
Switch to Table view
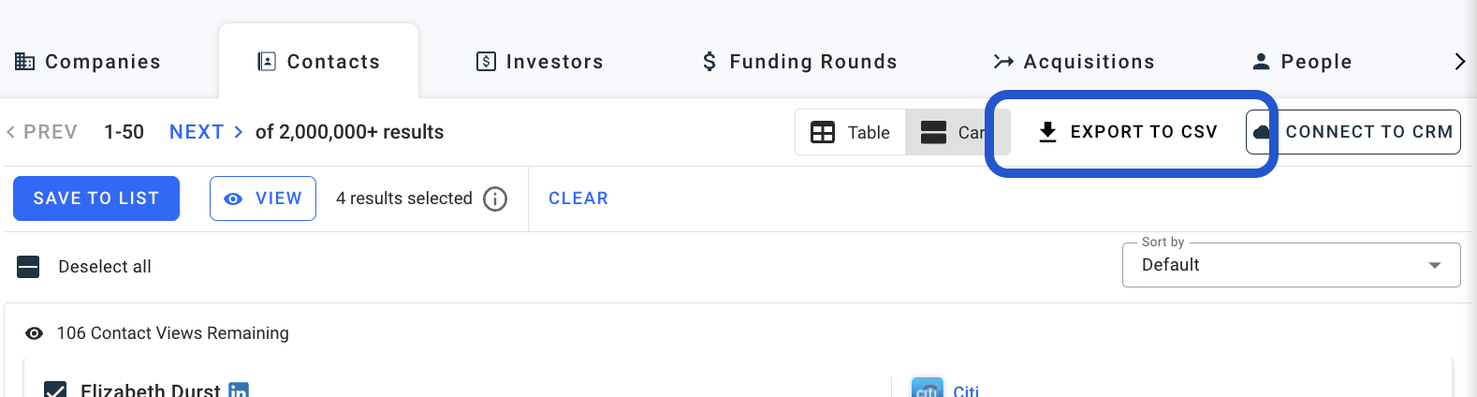850,132
